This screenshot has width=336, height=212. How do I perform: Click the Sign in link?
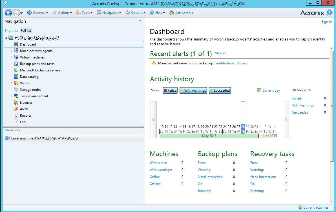[x=327, y=22]
